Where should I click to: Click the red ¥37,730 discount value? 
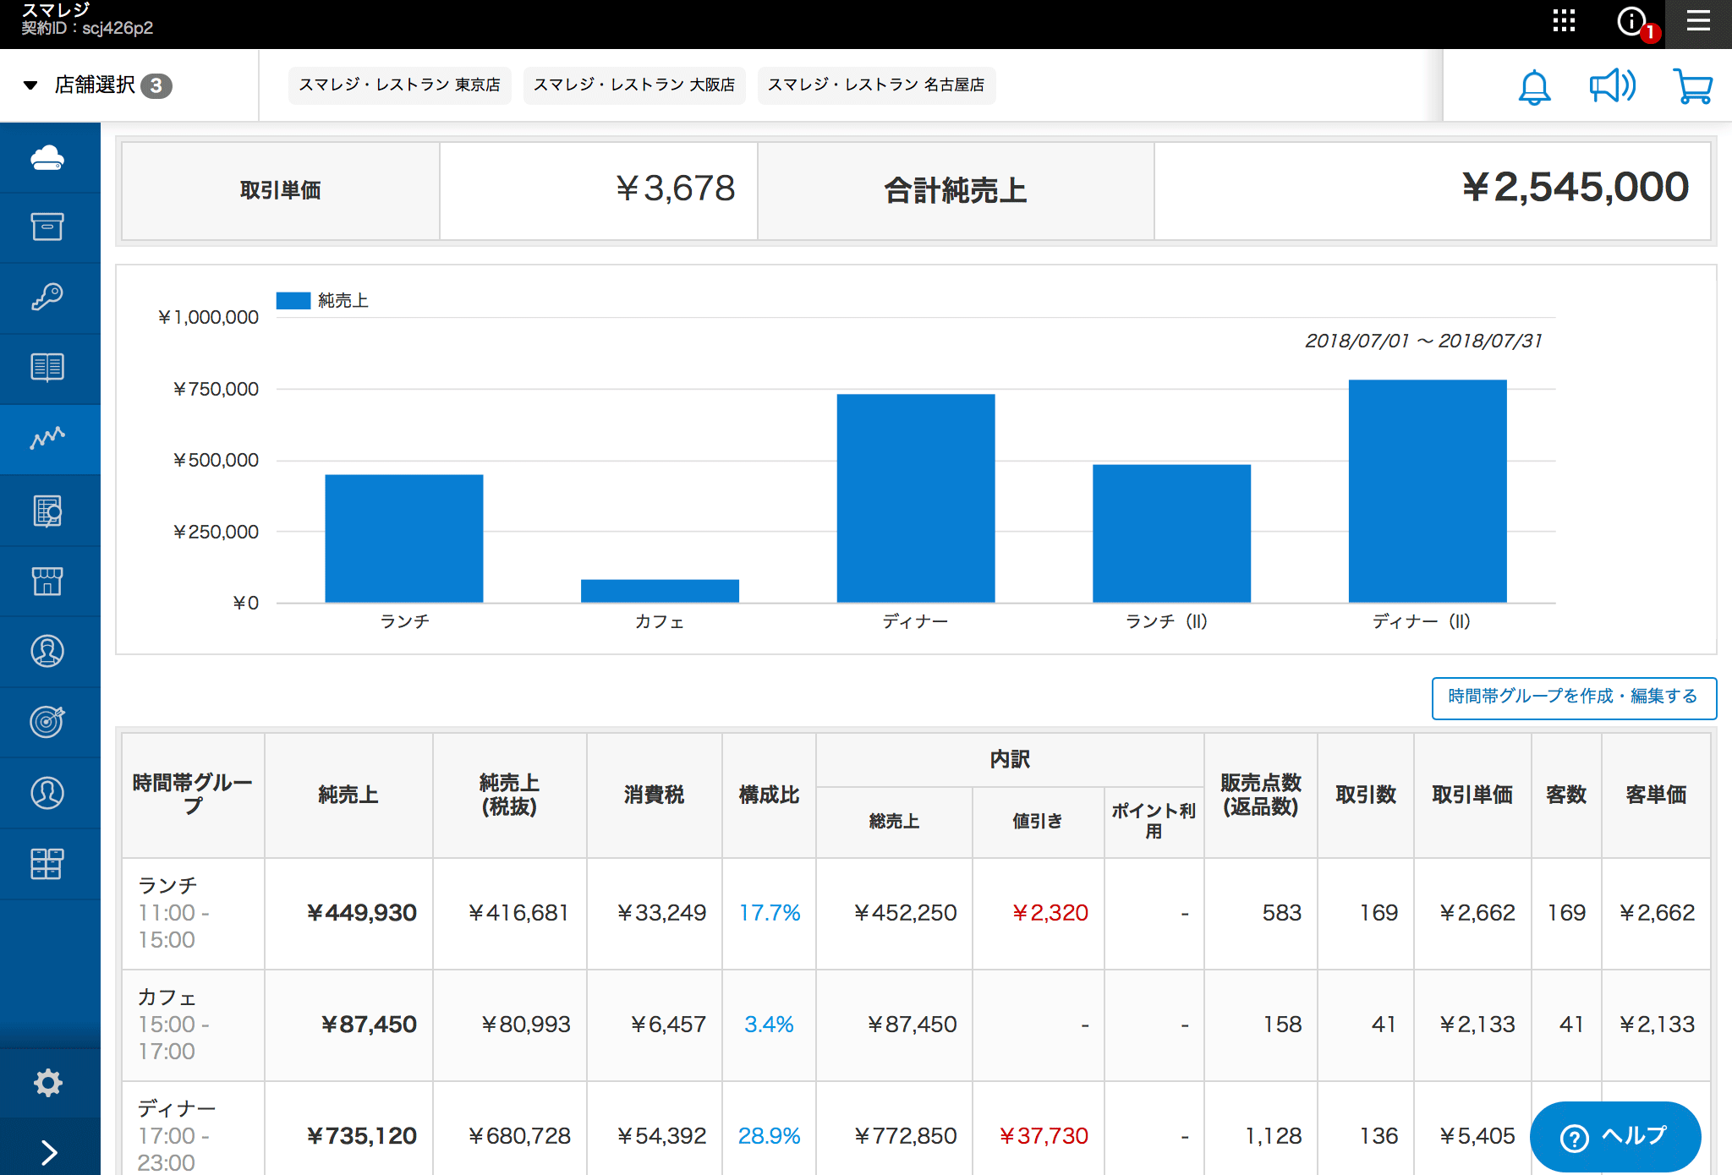pyautogui.click(x=1044, y=1136)
